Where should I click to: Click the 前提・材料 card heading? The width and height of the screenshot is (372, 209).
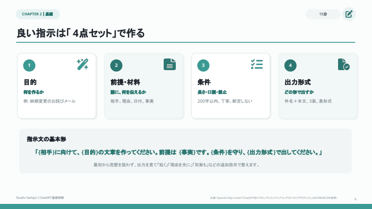tap(125, 82)
